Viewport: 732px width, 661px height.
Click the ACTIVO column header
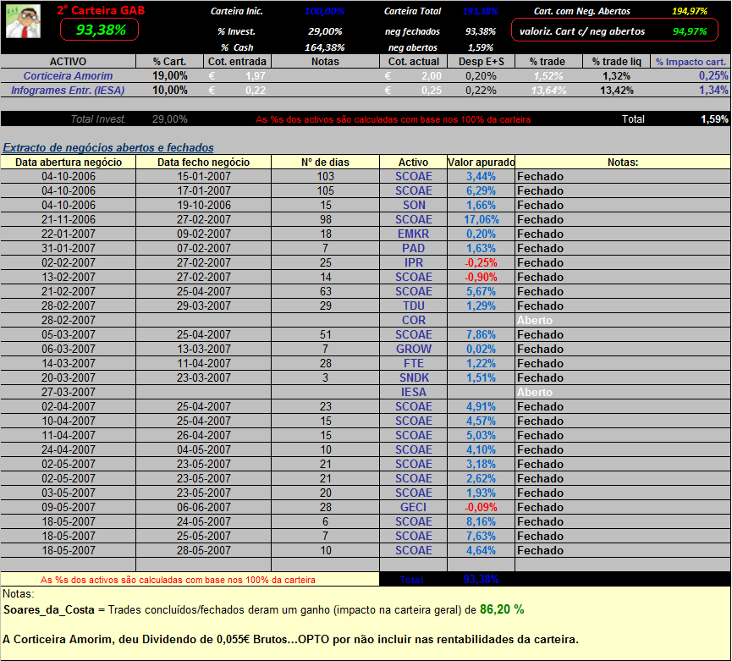pyautogui.click(x=68, y=62)
